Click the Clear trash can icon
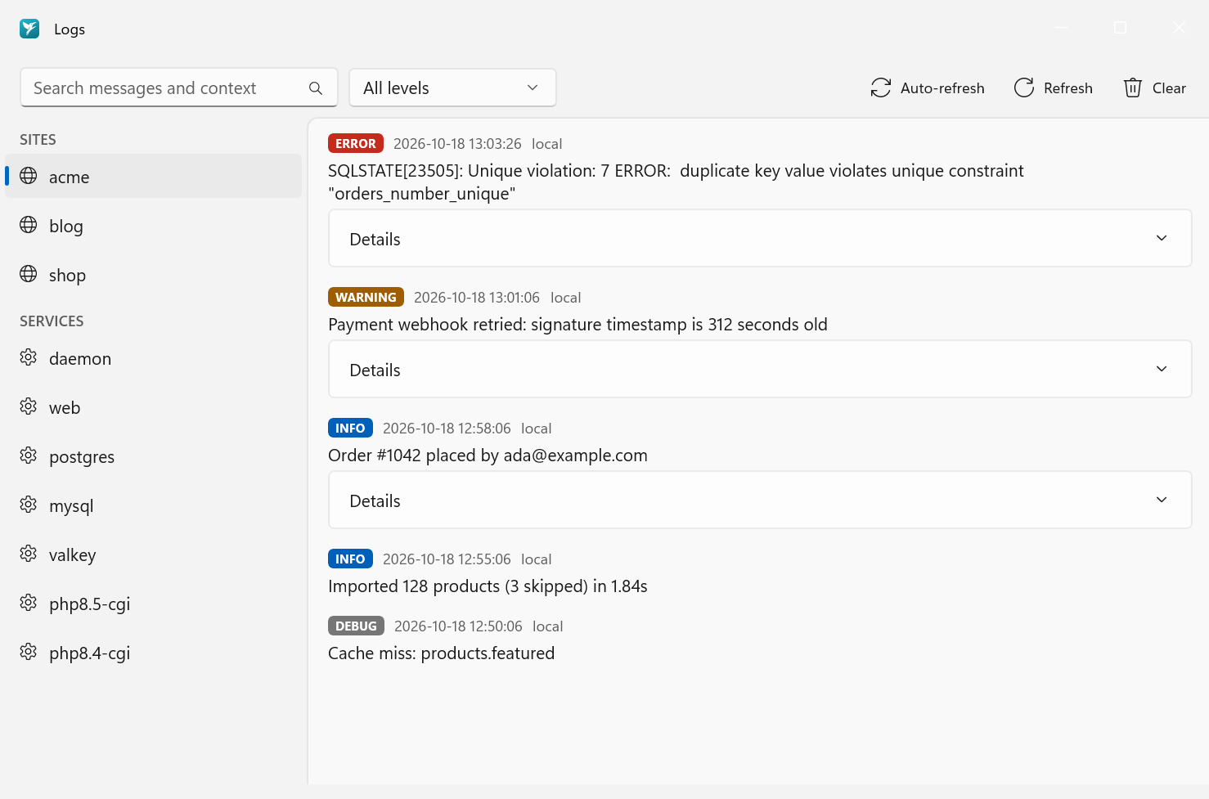The width and height of the screenshot is (1209, 799). [x=1133, y=88]
